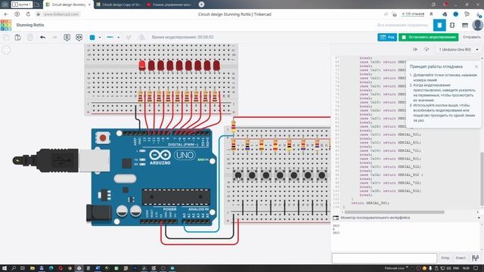The height and width of the screenshot is (272, 484).
Task: Open the notes tool icon
Action: 67,37
